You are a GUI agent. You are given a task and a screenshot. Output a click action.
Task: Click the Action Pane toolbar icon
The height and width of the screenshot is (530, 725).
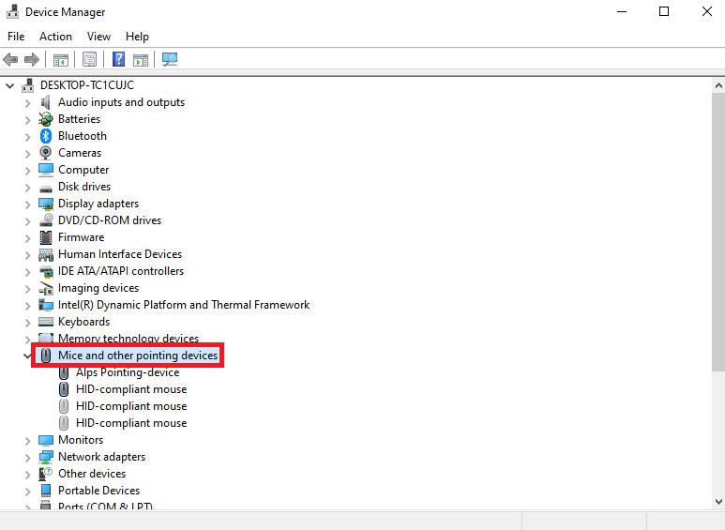(x=141, y=59)
